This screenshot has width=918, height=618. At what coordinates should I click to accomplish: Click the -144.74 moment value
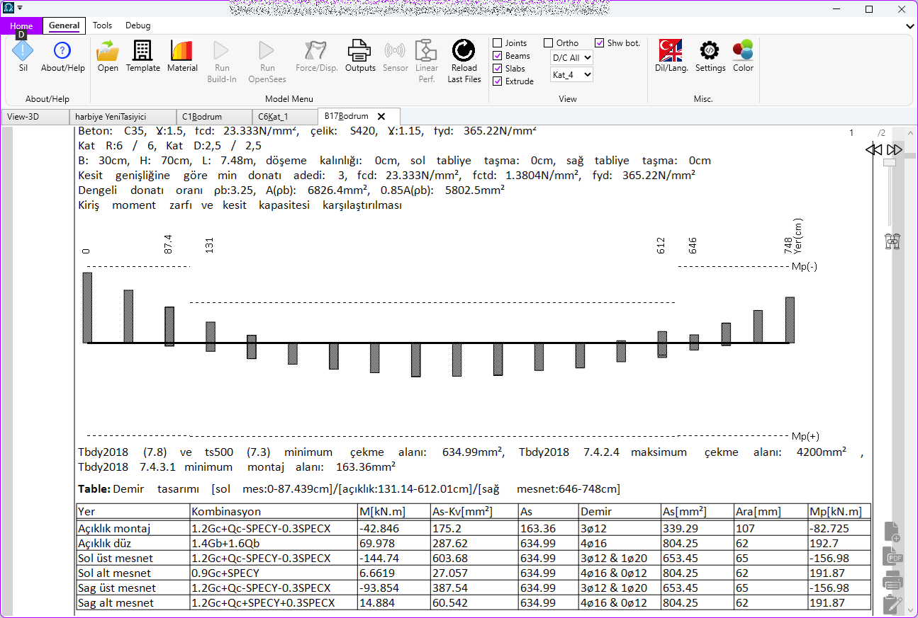click(379, 558)
